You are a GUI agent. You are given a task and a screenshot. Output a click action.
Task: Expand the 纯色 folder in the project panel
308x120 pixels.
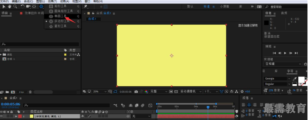(1, 54)
